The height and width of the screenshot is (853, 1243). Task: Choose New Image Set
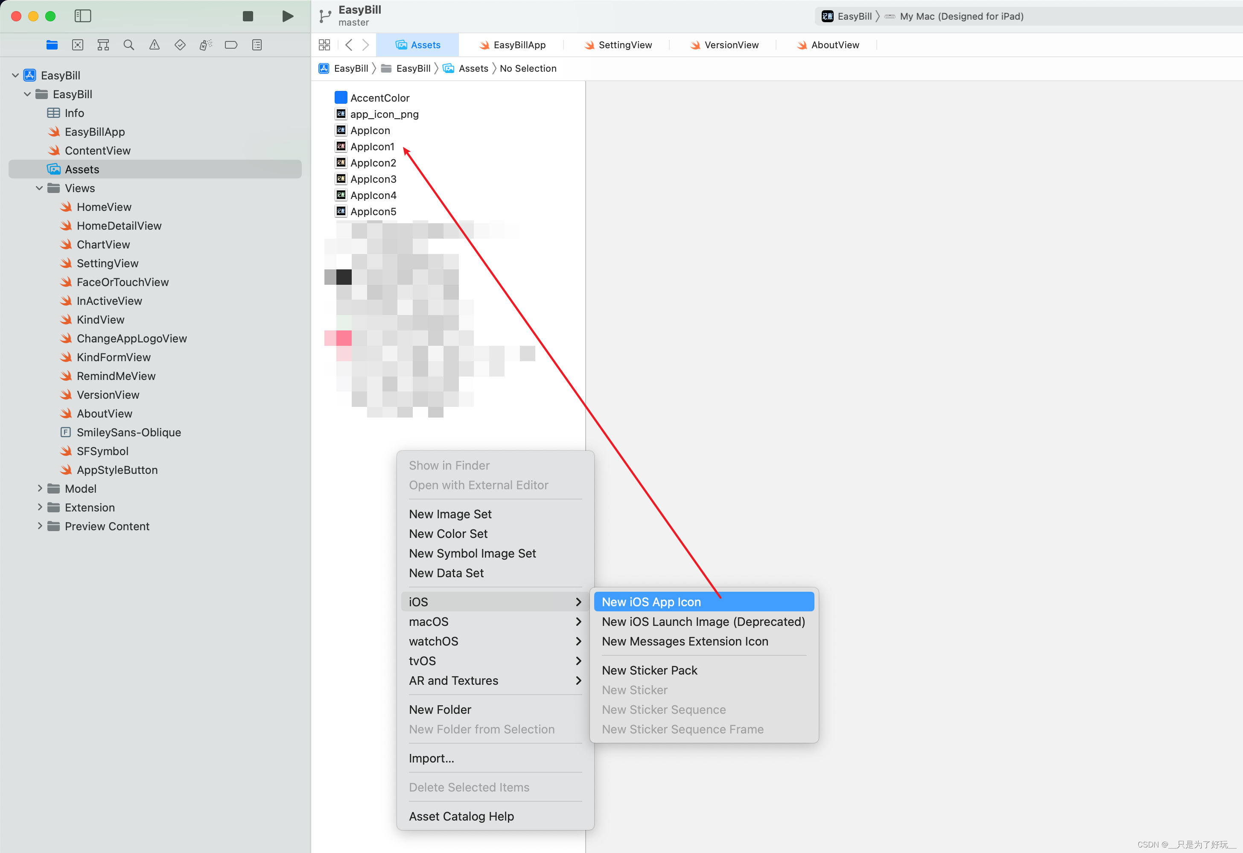pyautogui.click(x=495, y=514)
